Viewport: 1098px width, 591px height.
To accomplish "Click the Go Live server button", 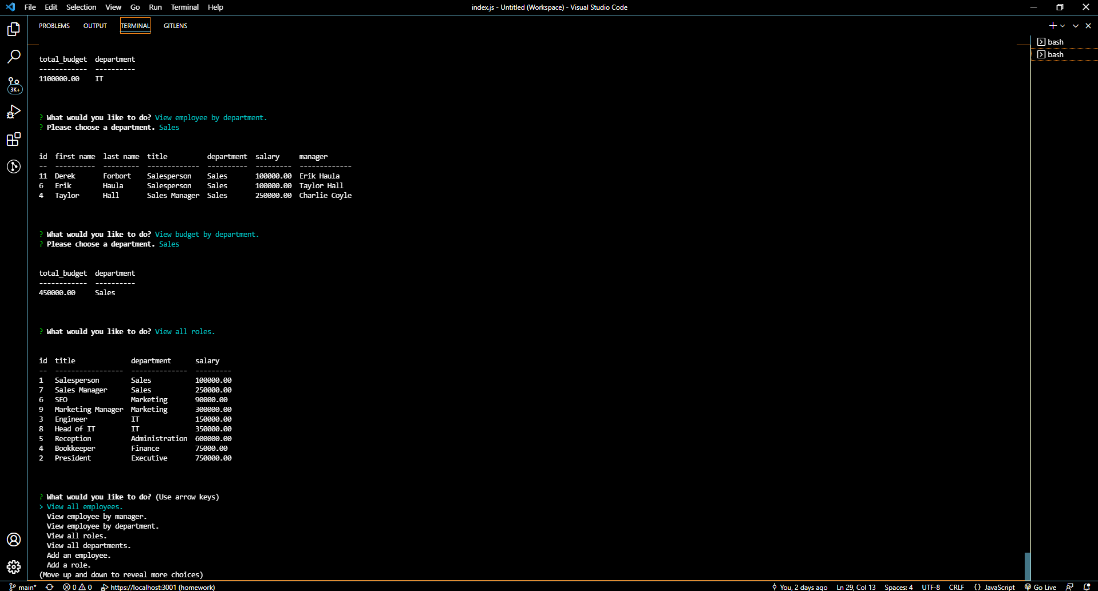I will 1041,587.
